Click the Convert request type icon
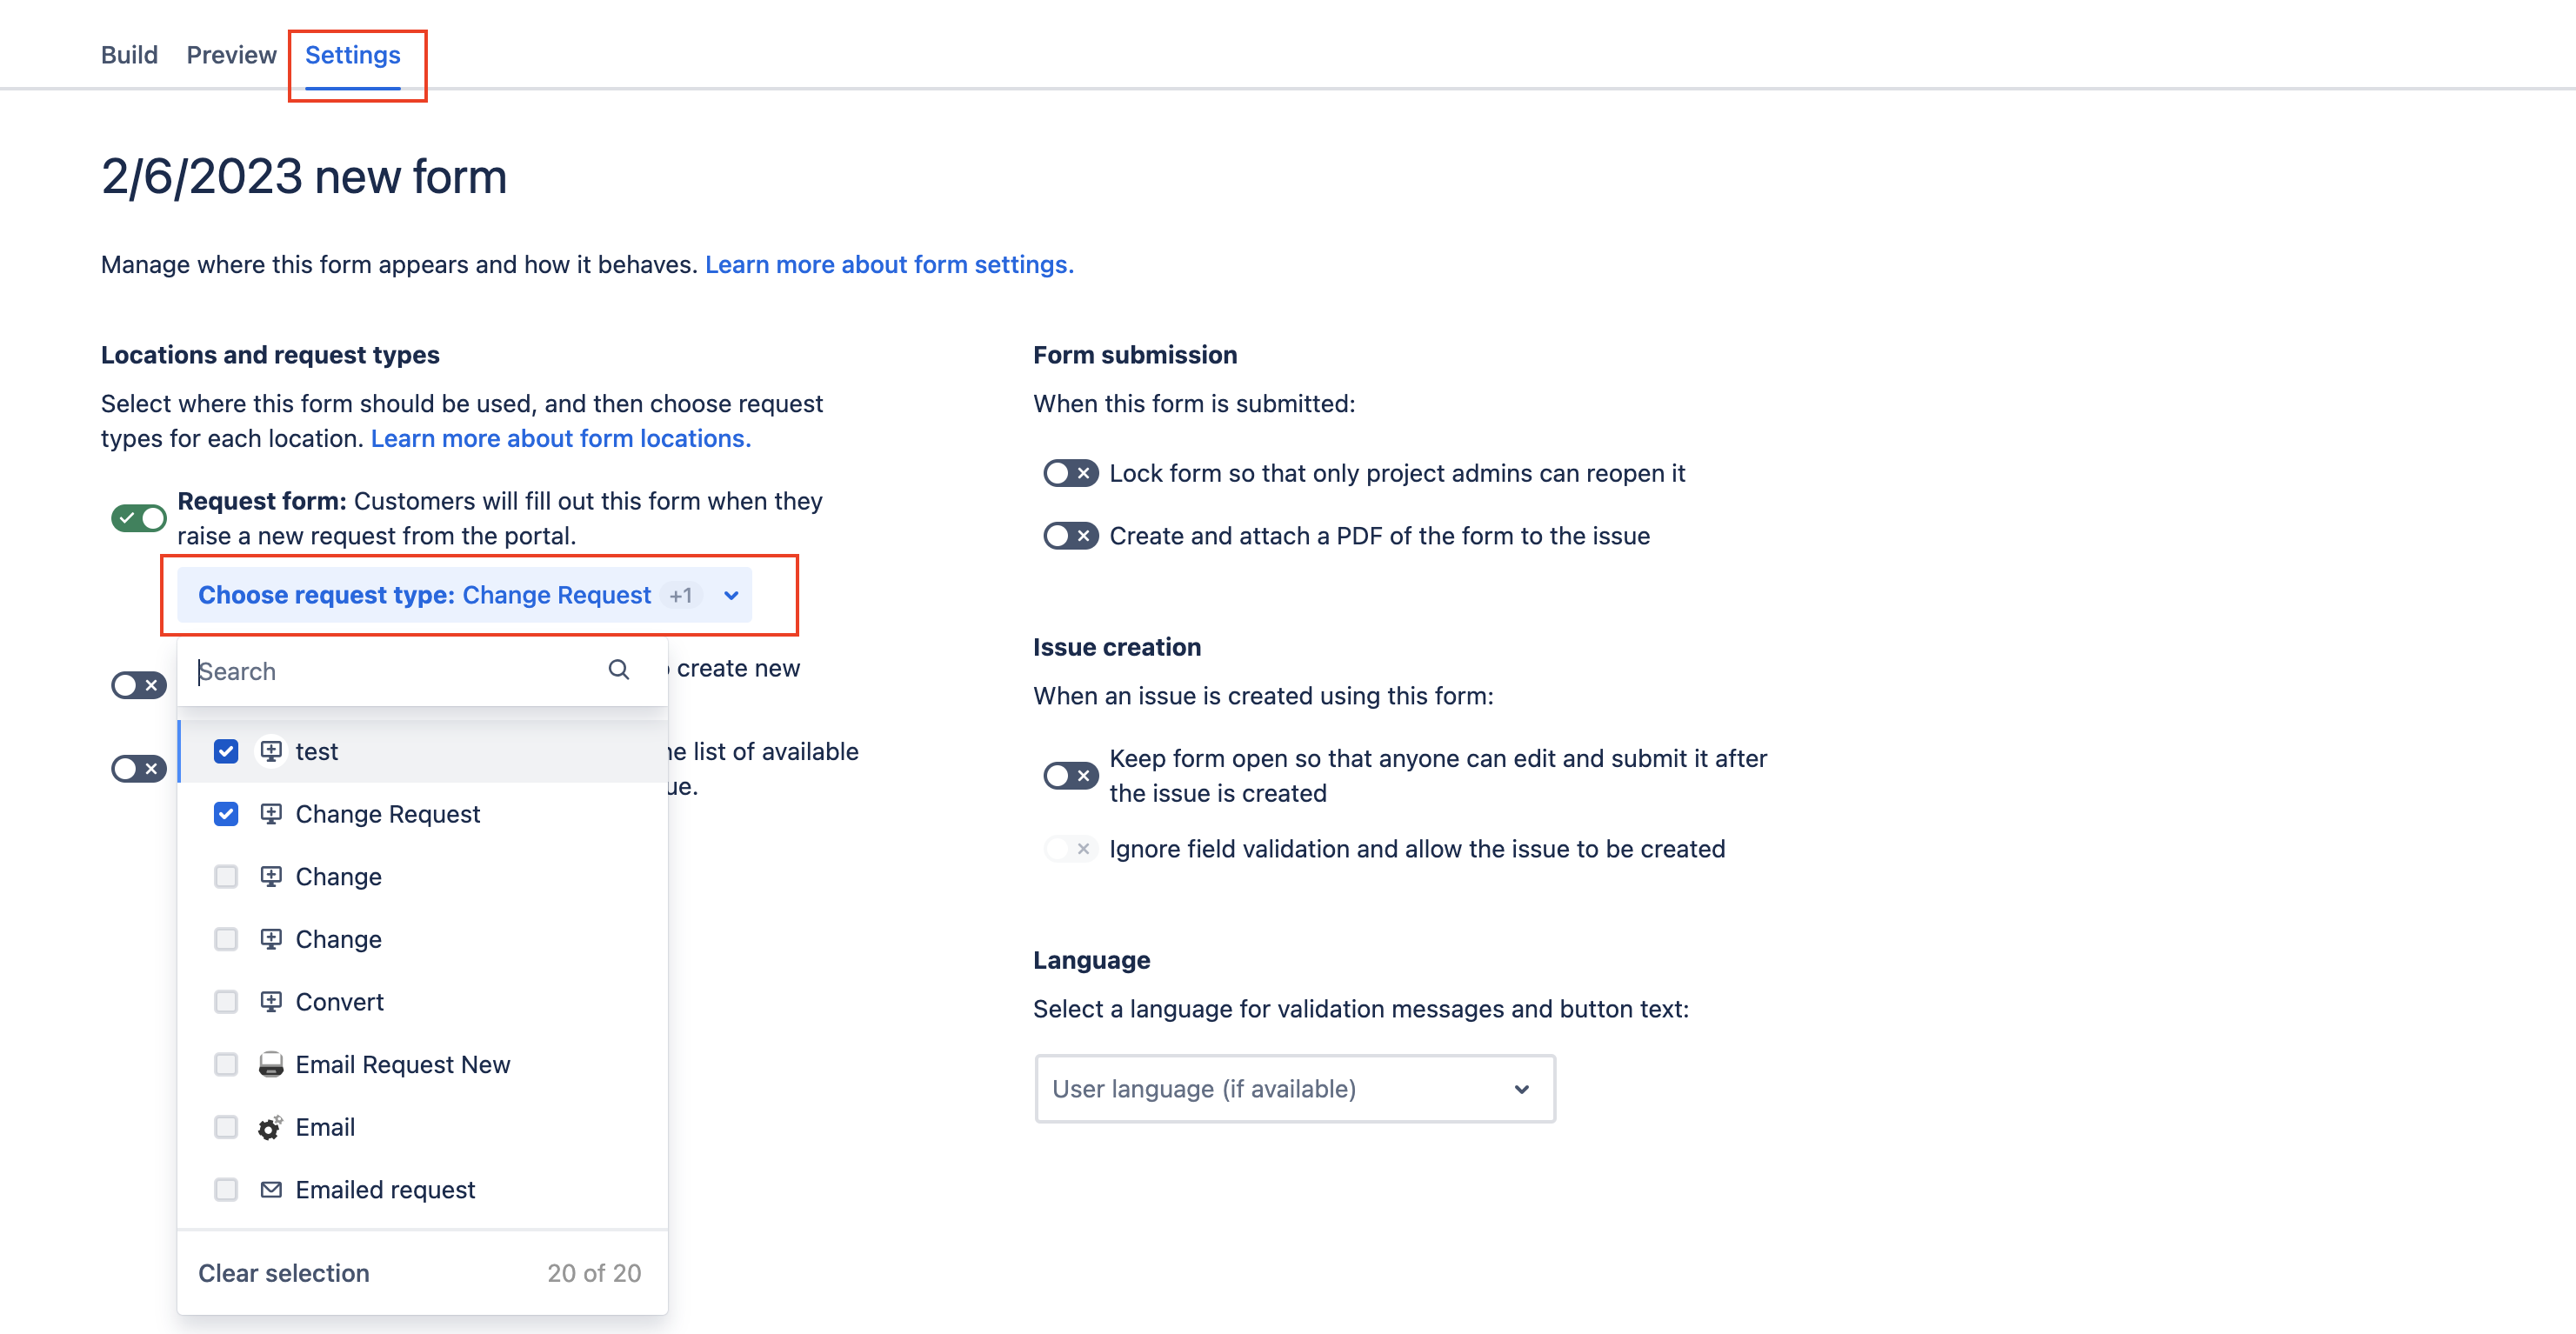This screenshot has height=1334, width=2576. tap(271, 1002)
